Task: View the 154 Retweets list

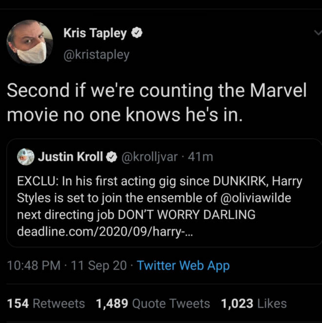Action: [x=46, y=303]
